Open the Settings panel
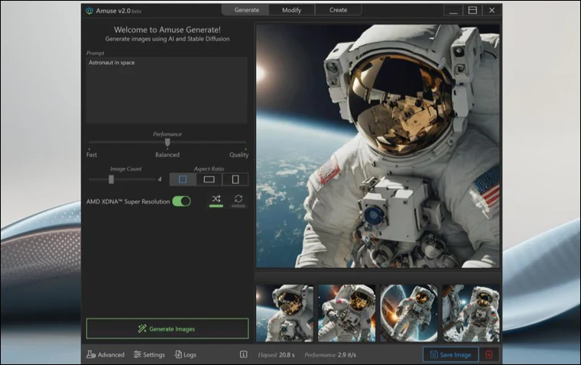581x365 pixels. pos(149,354)
